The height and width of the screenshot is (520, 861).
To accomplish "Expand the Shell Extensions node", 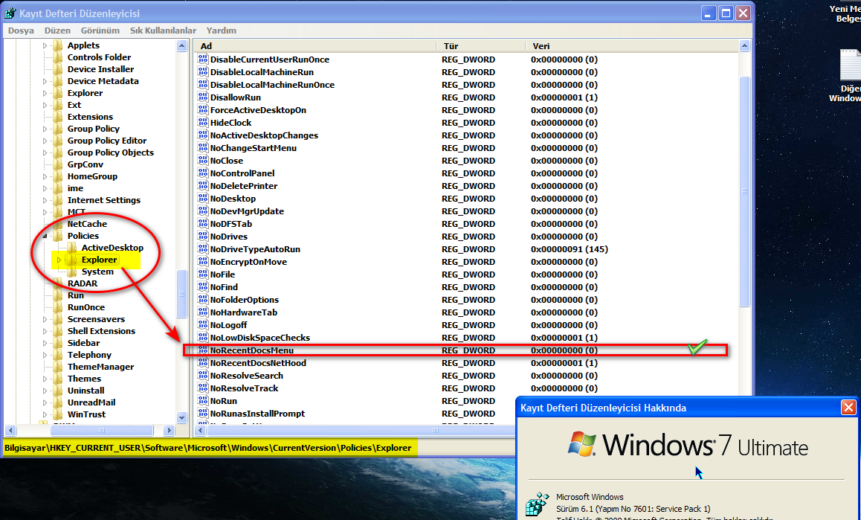I will click(x=45, y=331).
